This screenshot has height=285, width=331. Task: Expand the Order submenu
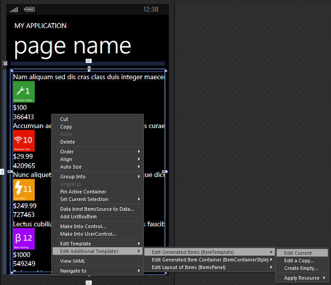click(67, 152)
